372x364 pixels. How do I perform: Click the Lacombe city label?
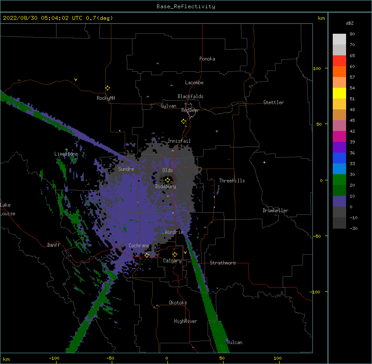pyautogui.click(x=194, y=83)
